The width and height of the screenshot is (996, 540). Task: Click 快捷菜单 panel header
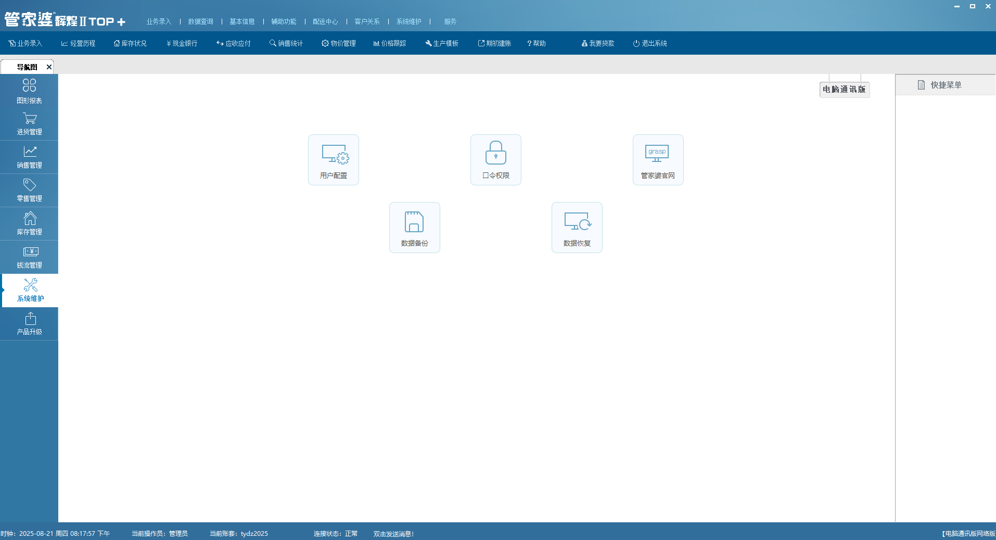point(945,85)
